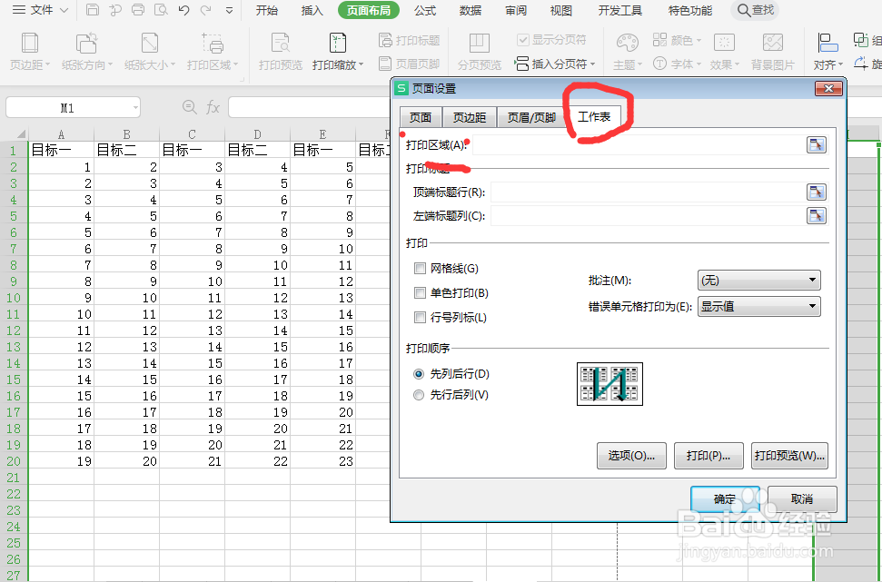Switch to 数据 ribbon tab
Image resolution: width=882 pixels, height=582 pixels.
tap(471, 10)
